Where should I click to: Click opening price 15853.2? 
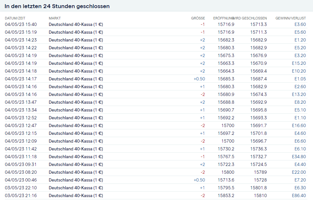226,195
